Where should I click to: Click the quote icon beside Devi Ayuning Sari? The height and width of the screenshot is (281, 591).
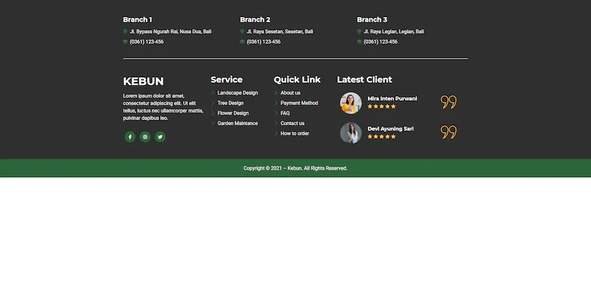[x=449, y=133]
